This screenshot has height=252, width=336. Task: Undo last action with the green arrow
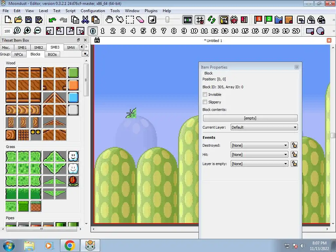[x=52, y=20]
